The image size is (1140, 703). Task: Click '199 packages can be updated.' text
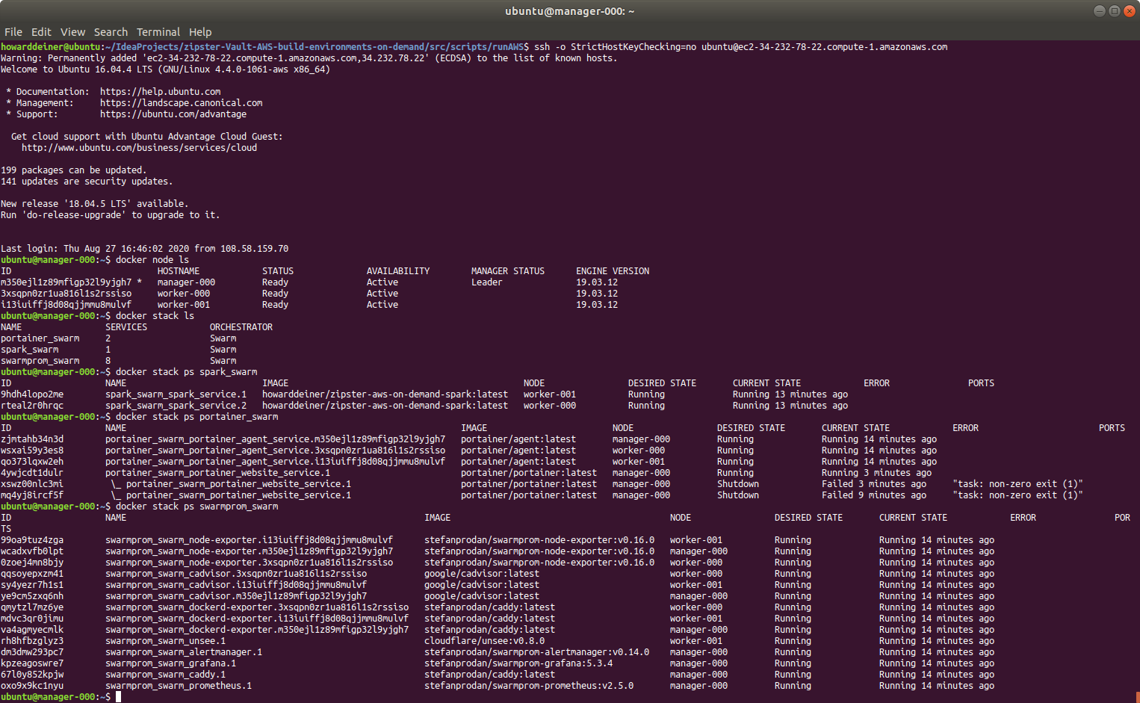coord(74,170)
